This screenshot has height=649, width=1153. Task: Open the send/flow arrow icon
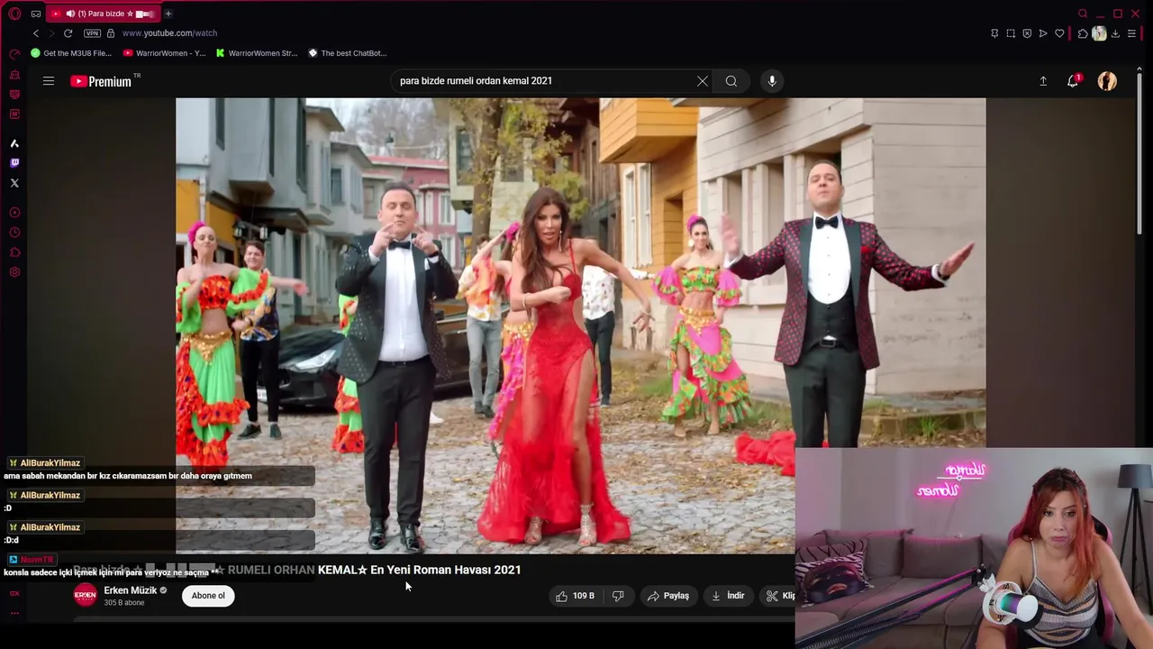[1043, 33]
